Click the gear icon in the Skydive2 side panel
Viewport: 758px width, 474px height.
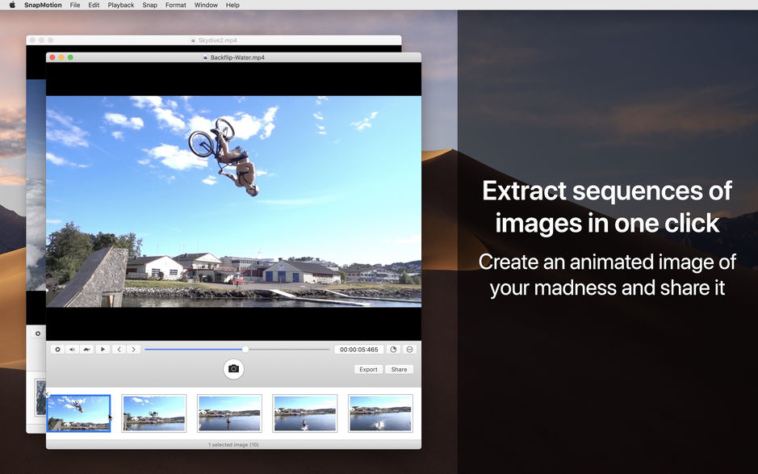(x=37, y=333)
